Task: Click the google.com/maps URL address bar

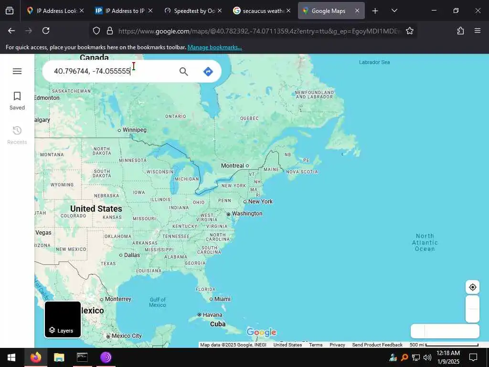Action: point(258,31)
